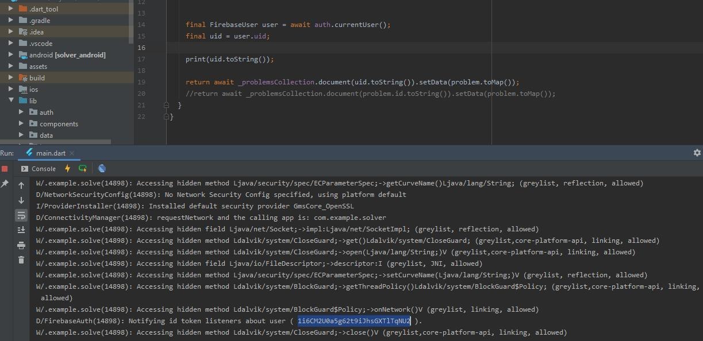This screenshot has height=341, width=703.
Task: Select the assets folder in project tree
Action: click(38, 67)
